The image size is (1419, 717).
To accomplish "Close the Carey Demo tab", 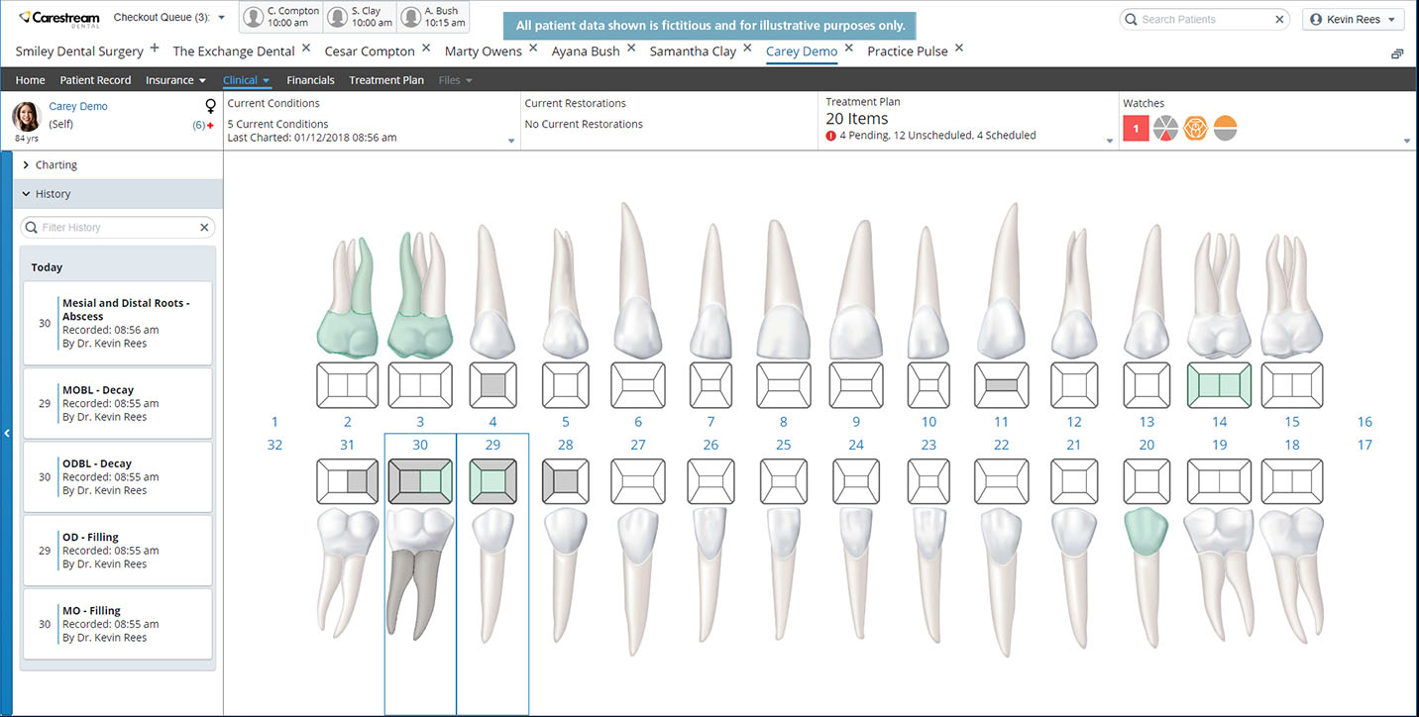I will coord(849,49).
